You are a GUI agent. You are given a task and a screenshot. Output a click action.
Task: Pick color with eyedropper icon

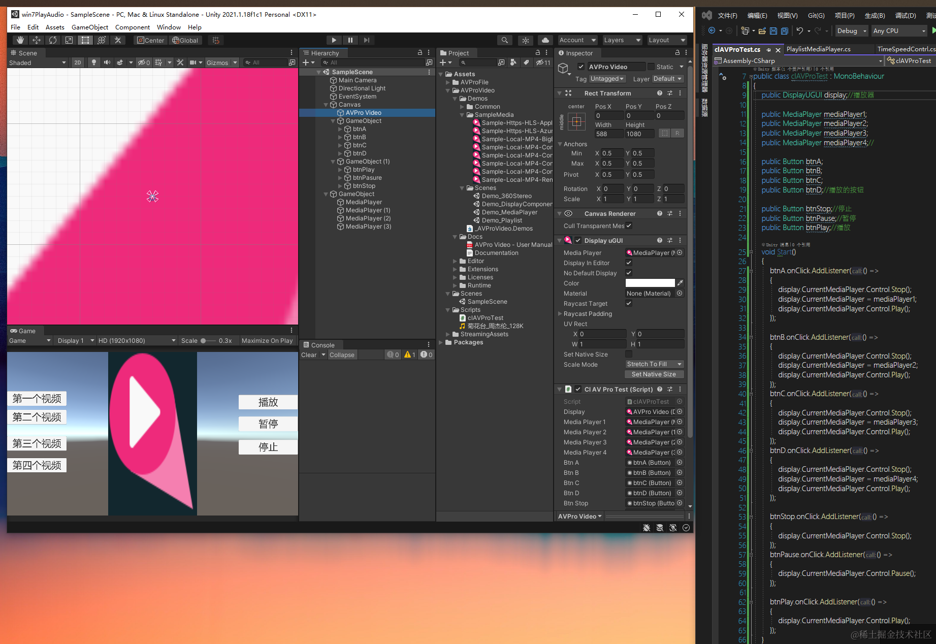(x=680, y=283)
